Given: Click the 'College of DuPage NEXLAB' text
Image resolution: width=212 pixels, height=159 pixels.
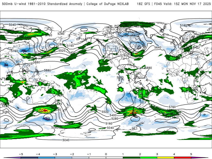Looking at the screenshot, I should click(108, 4).
